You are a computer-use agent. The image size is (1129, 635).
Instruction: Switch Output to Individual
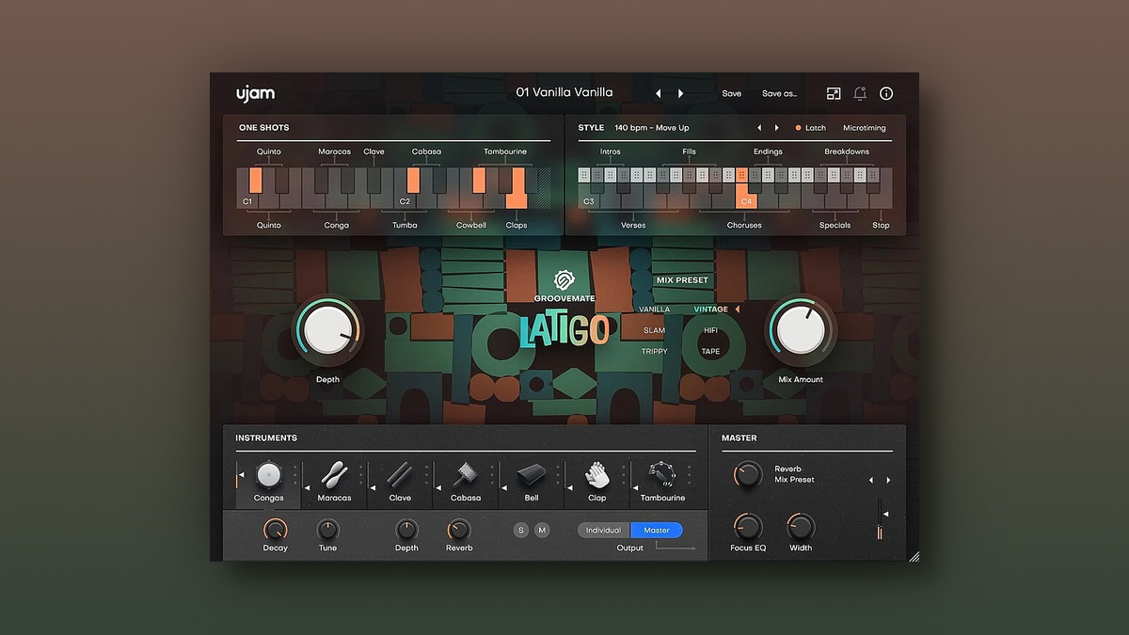[603, 530]
